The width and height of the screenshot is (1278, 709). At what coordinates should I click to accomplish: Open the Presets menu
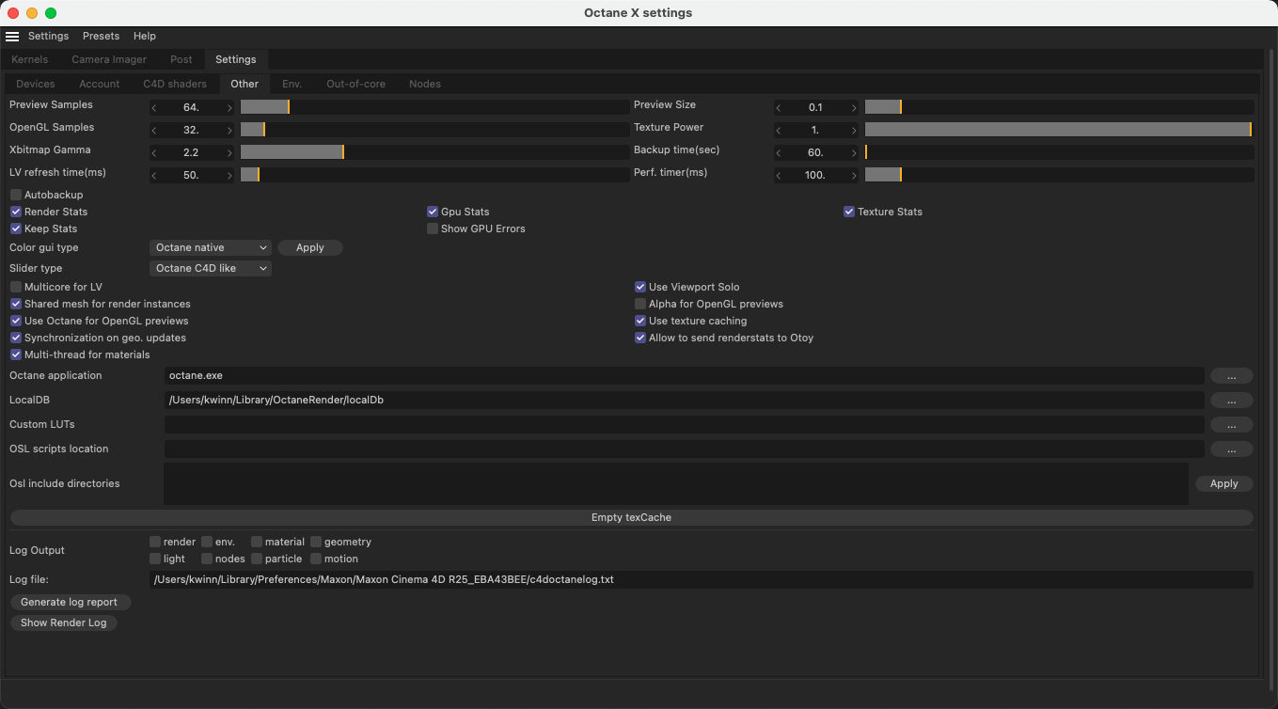point(101,37)
